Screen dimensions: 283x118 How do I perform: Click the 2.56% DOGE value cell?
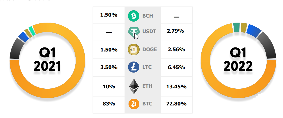click(x=176, y=49)
